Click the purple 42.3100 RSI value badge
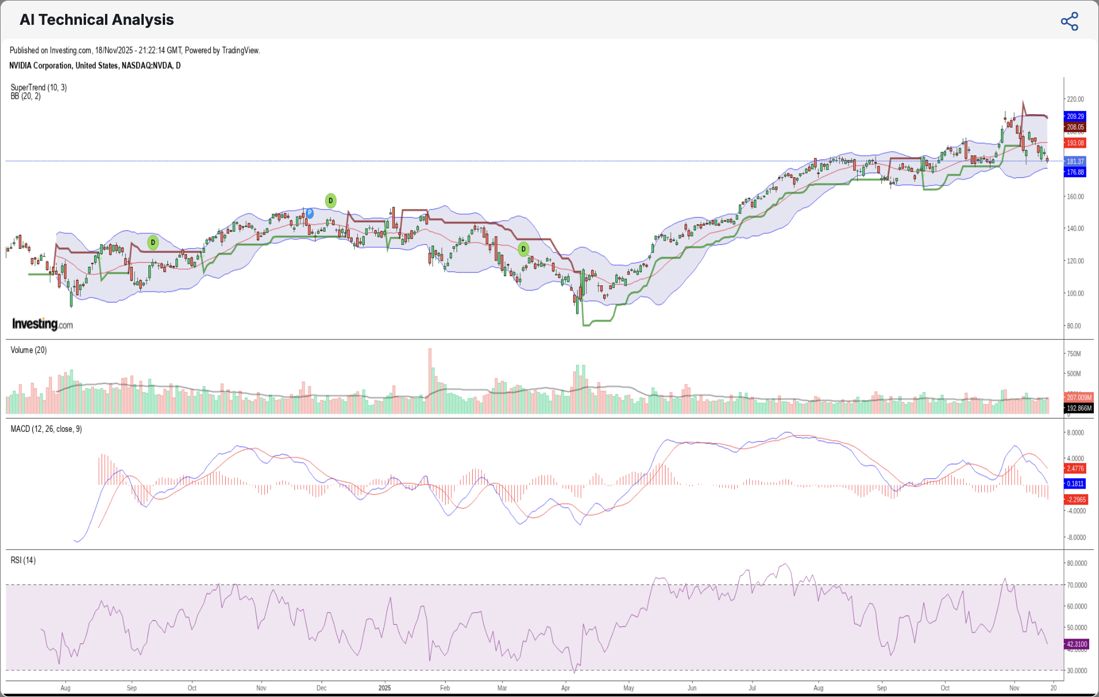Viewport: 1099px width, 697px height. 1076,644
